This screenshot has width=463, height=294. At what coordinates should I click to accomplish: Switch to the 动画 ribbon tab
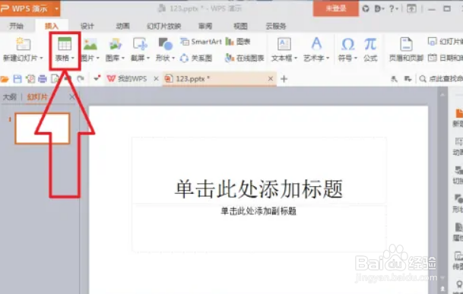click(123, 27)
